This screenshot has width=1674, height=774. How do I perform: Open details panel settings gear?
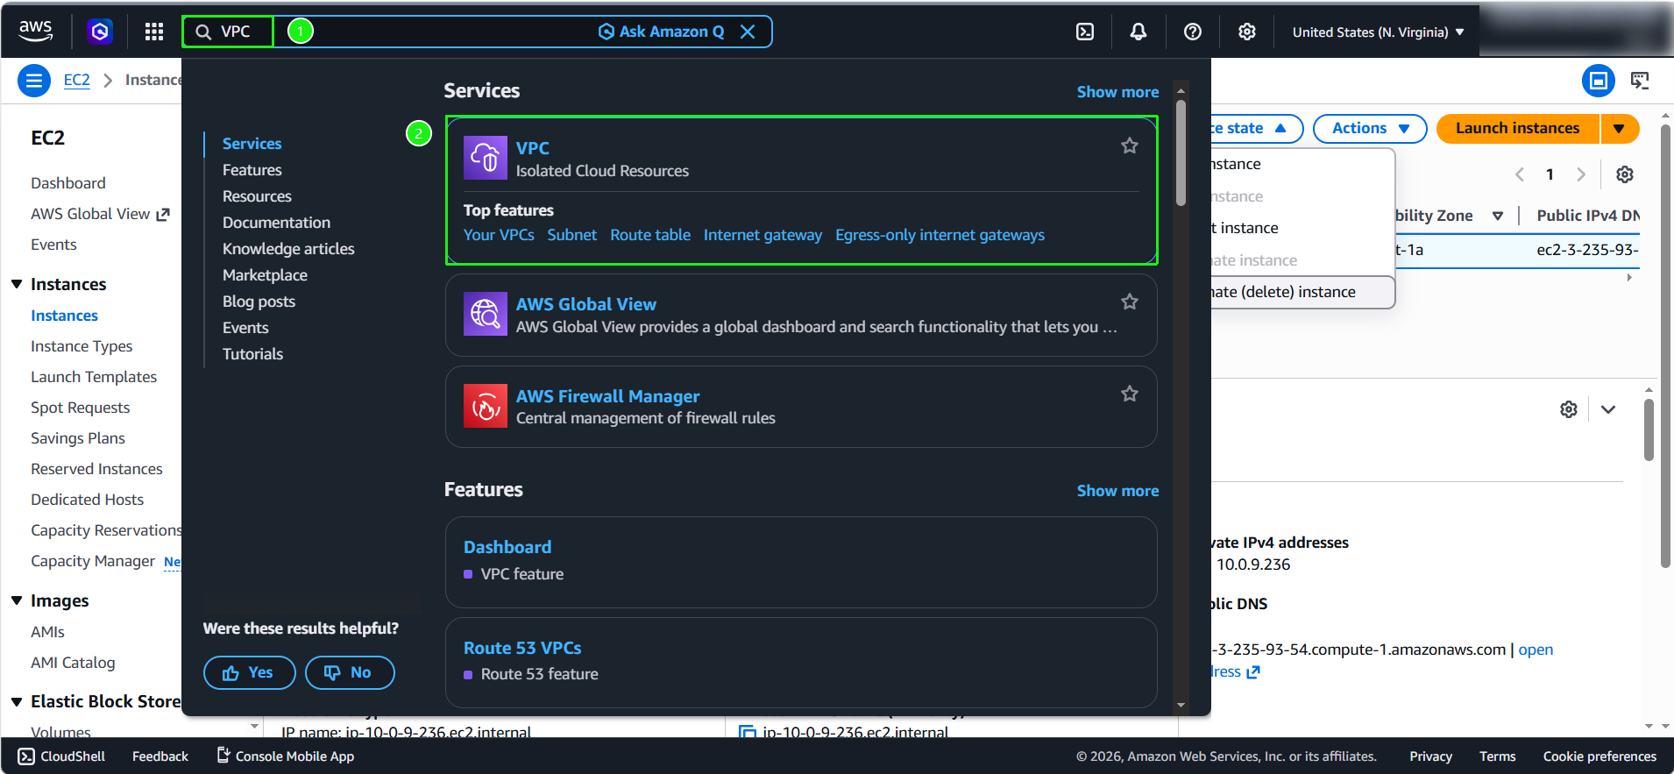click(1569, 409)
